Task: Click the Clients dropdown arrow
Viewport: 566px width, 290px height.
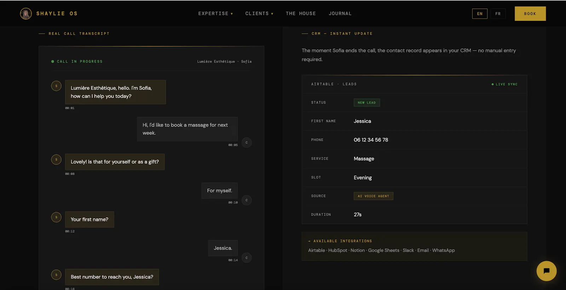Action: (272, 14)
